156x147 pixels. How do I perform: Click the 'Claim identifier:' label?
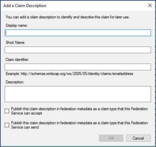pos(17,59)
